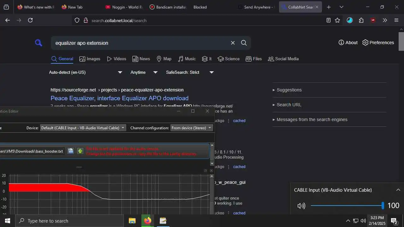Close the CollabNet Search tab
This screenshot has width=404, height=227.
pyautogui.click(x=317, y=7)
